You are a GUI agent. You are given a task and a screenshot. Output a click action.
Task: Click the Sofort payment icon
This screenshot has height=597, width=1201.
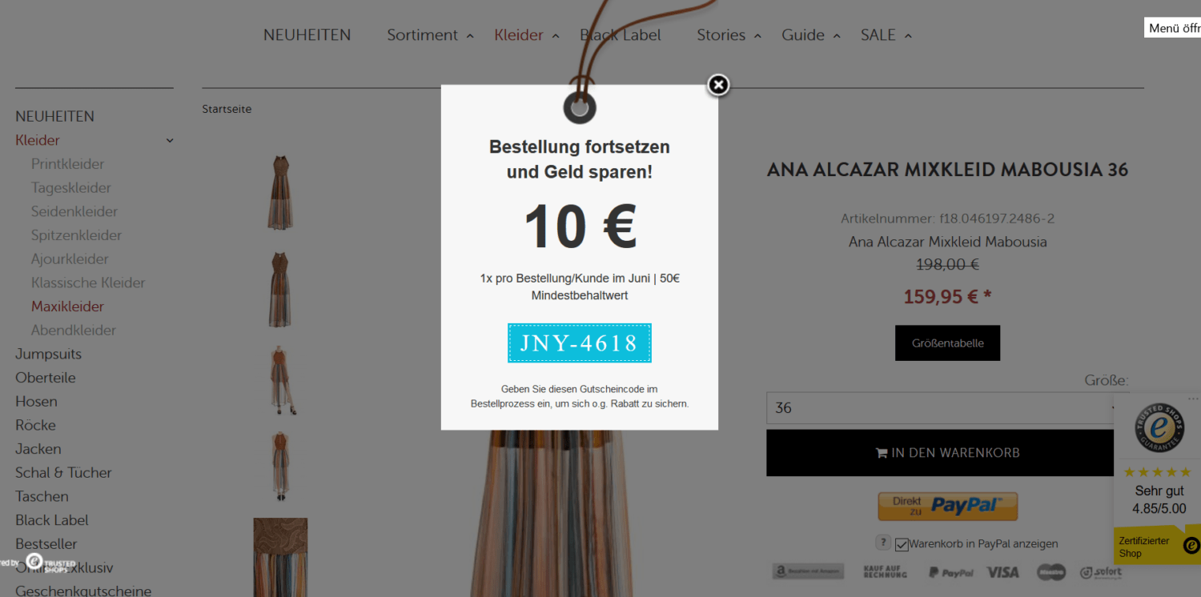pyautogui.click(x=1102, y=572)
